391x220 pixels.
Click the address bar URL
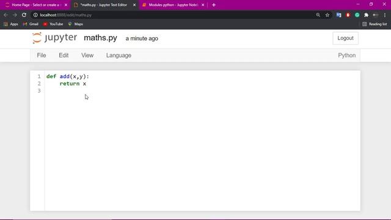pos(66,15)
